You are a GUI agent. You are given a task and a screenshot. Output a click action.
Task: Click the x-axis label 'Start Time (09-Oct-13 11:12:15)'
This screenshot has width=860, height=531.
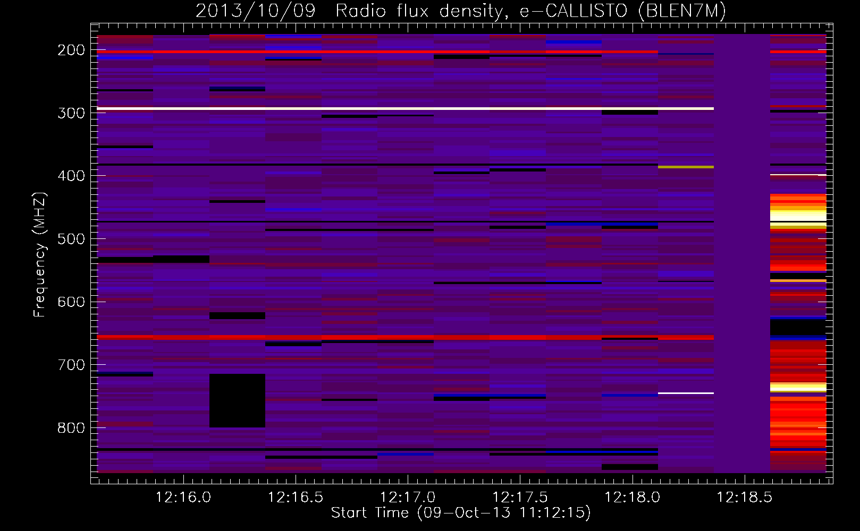click(461, 513)
